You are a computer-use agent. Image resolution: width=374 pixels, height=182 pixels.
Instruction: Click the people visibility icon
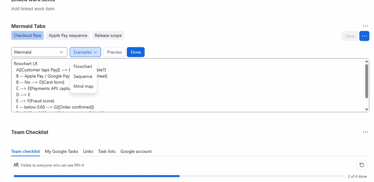pos(16,165)
